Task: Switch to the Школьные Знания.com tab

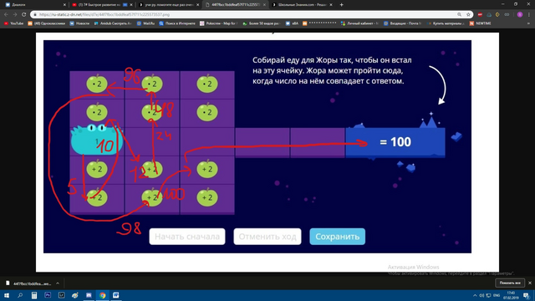Action: pyautogui.click(x=303, y=5)
